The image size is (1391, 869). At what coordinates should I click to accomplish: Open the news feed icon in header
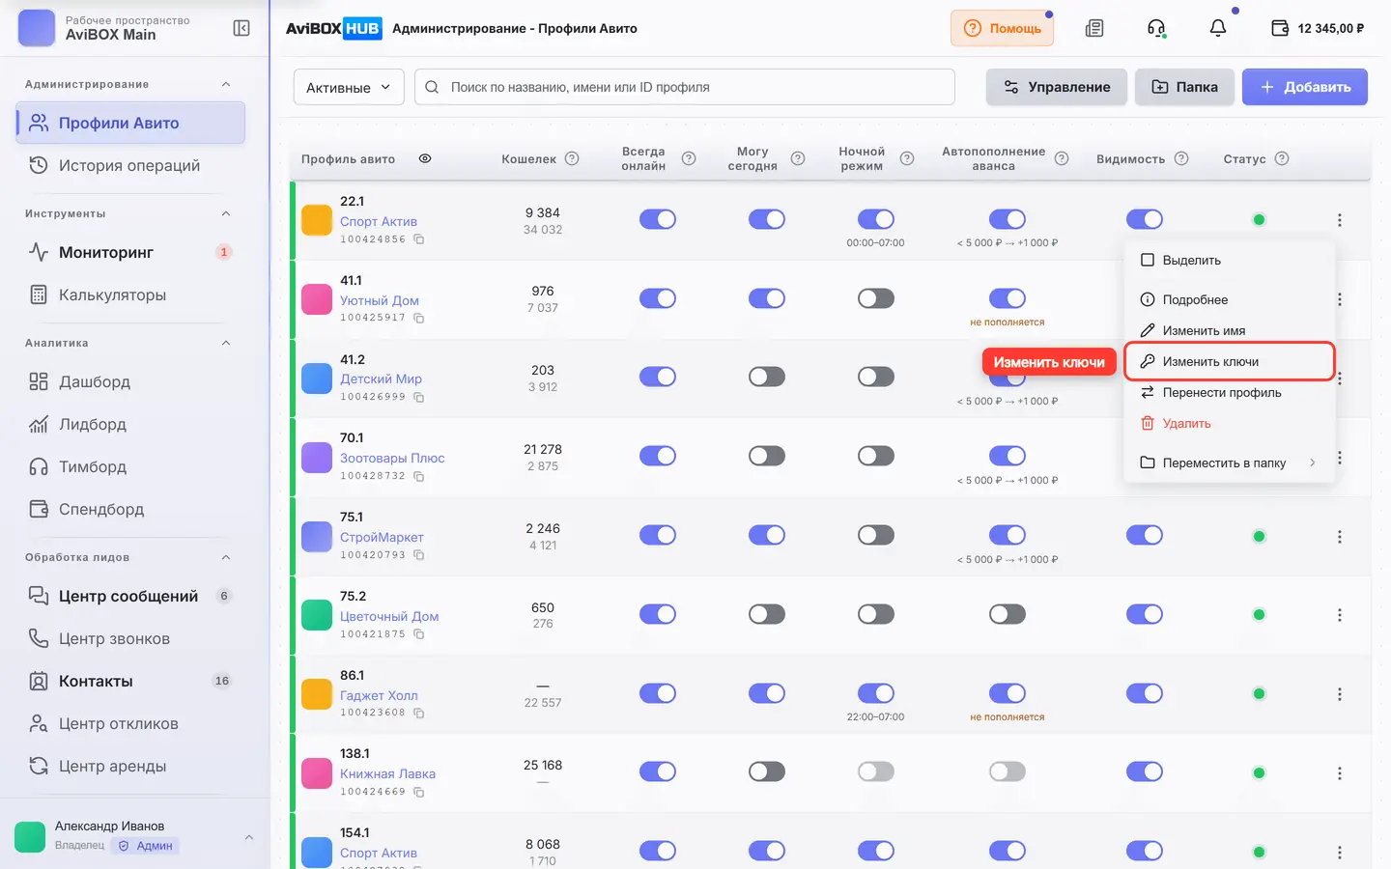1094,28
